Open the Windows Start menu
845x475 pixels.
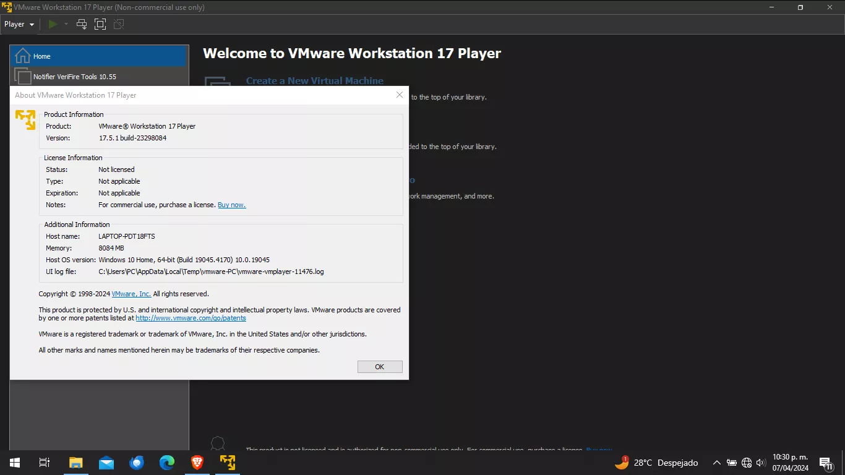[15, 463]
